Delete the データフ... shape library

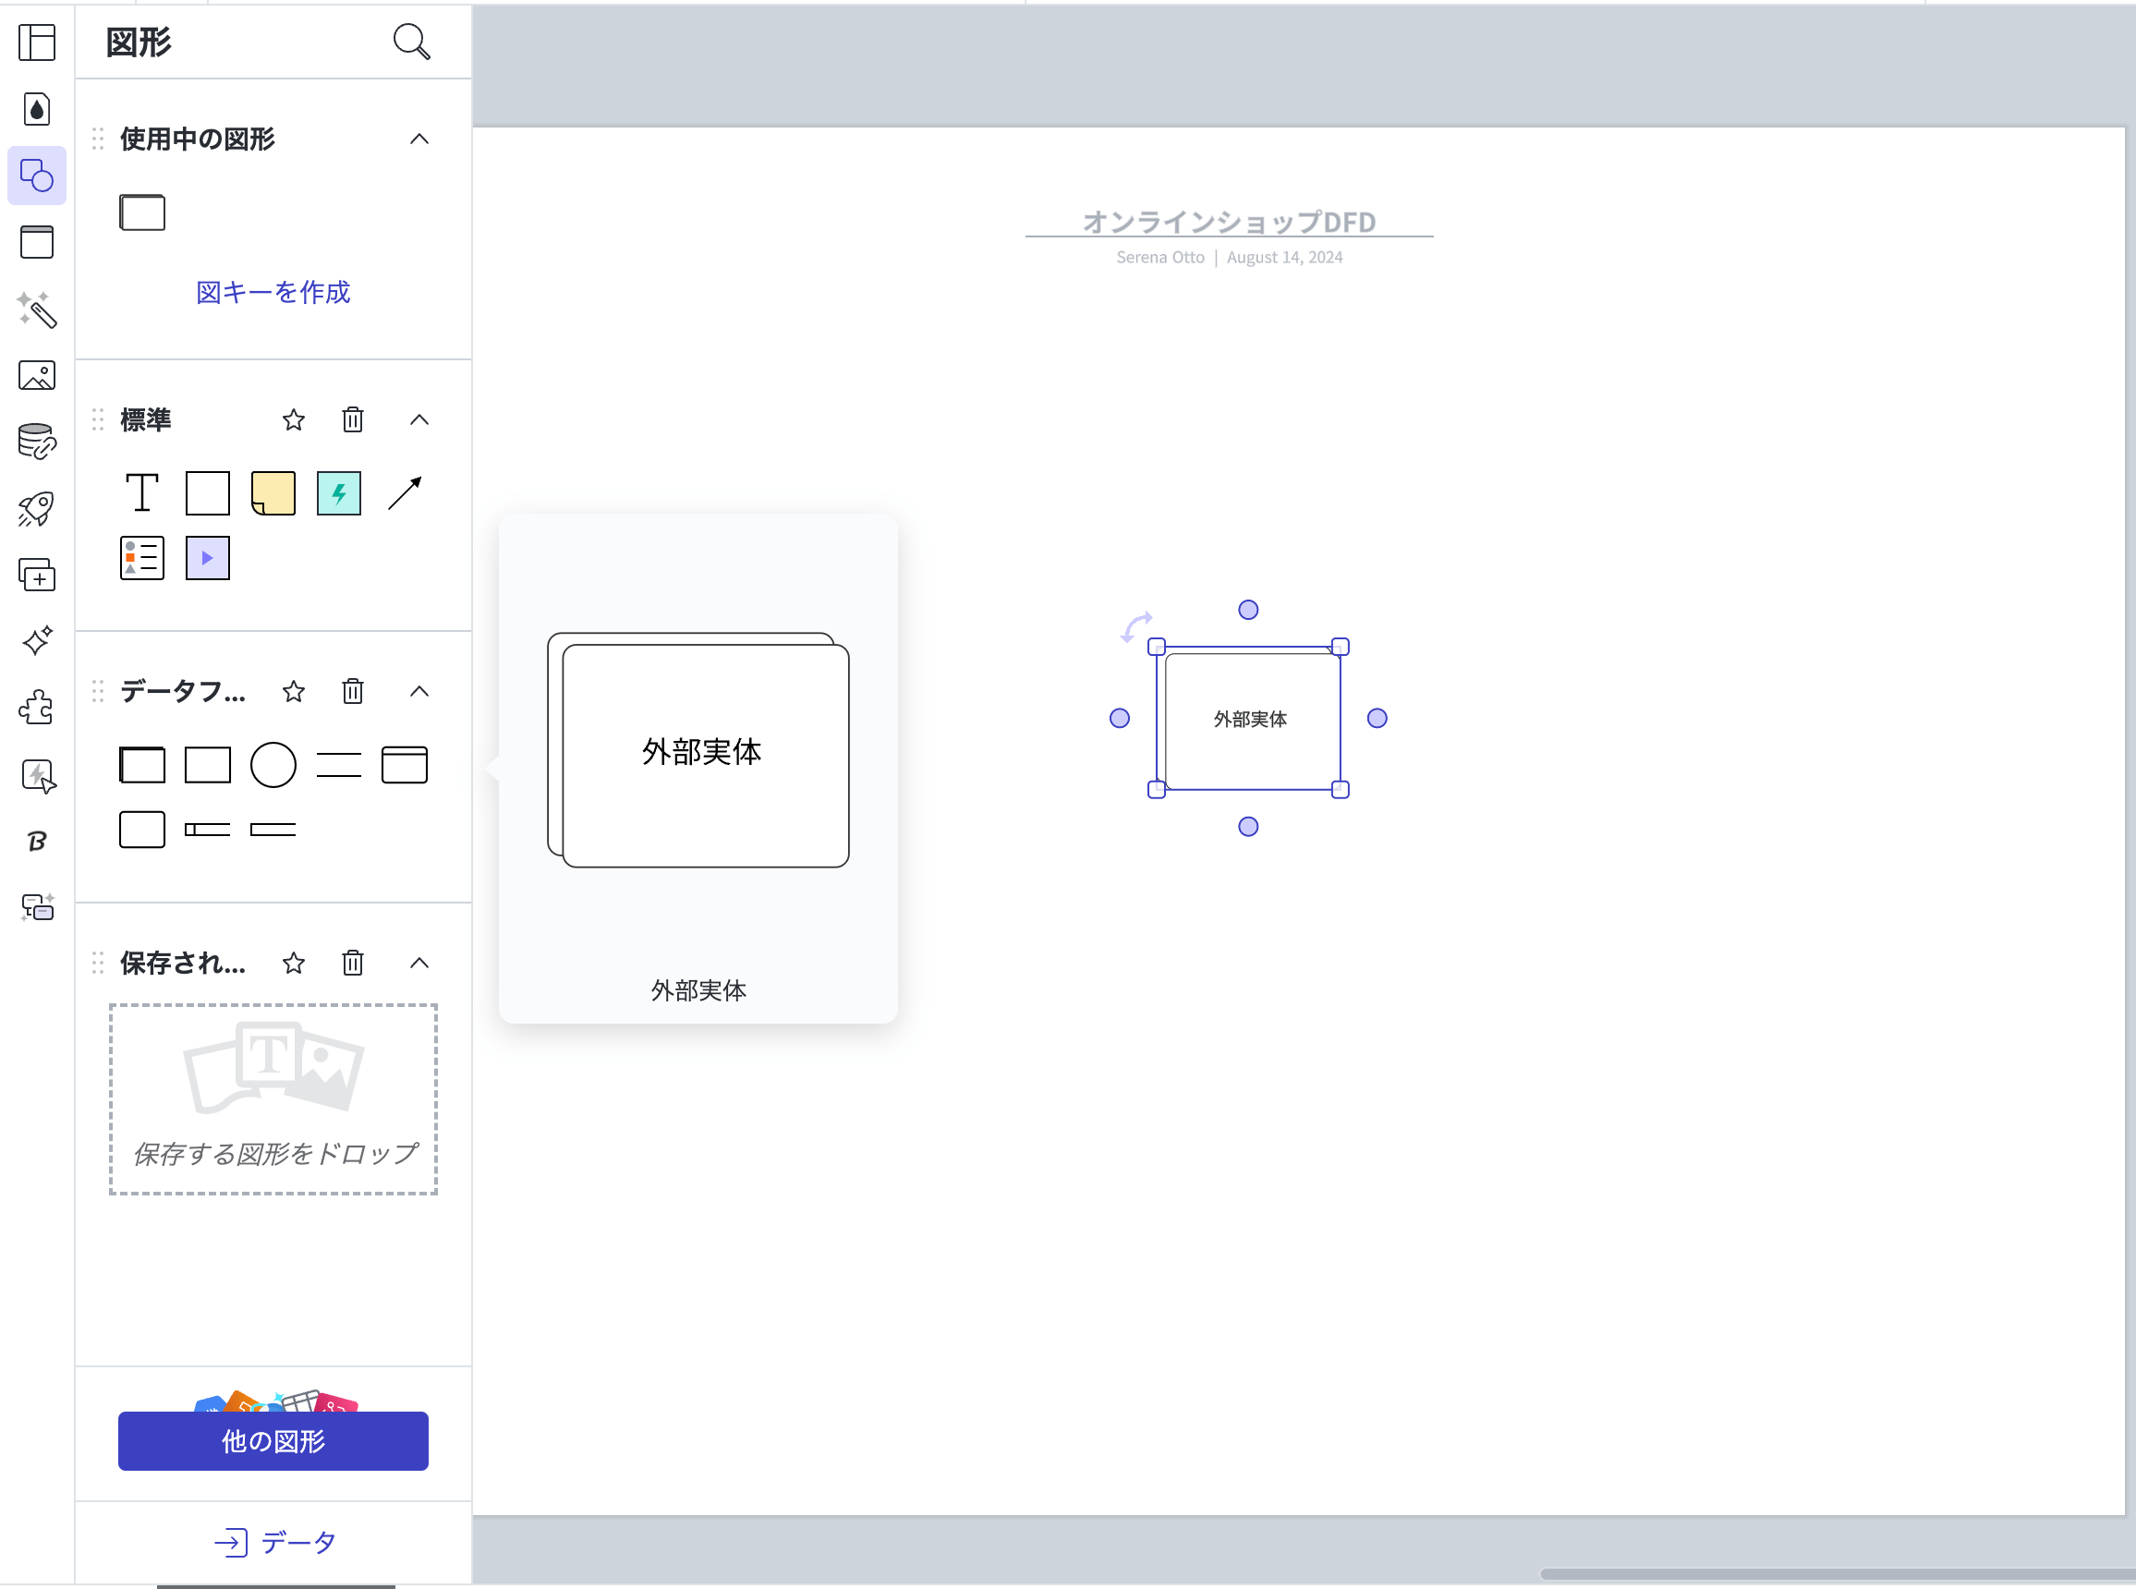353,692
